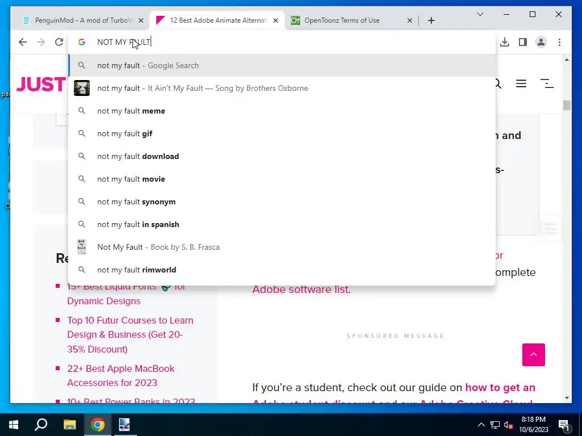Click the scrollbar down arrow

point(567,398)
